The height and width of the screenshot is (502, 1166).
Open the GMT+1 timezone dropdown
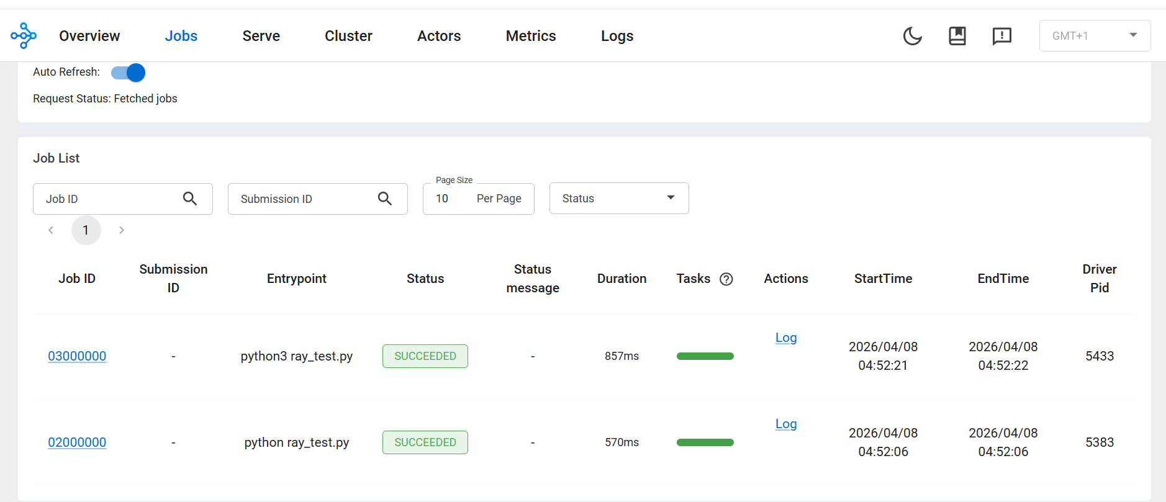coord(1095,36)
